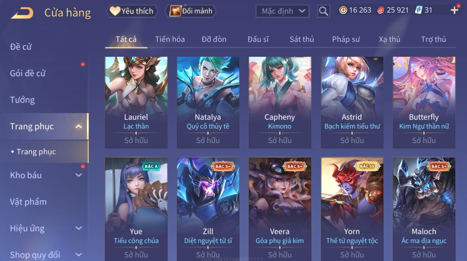467x261 pixels.
Task: Tap the gold coin balance icon
Action: coord(343,10)
